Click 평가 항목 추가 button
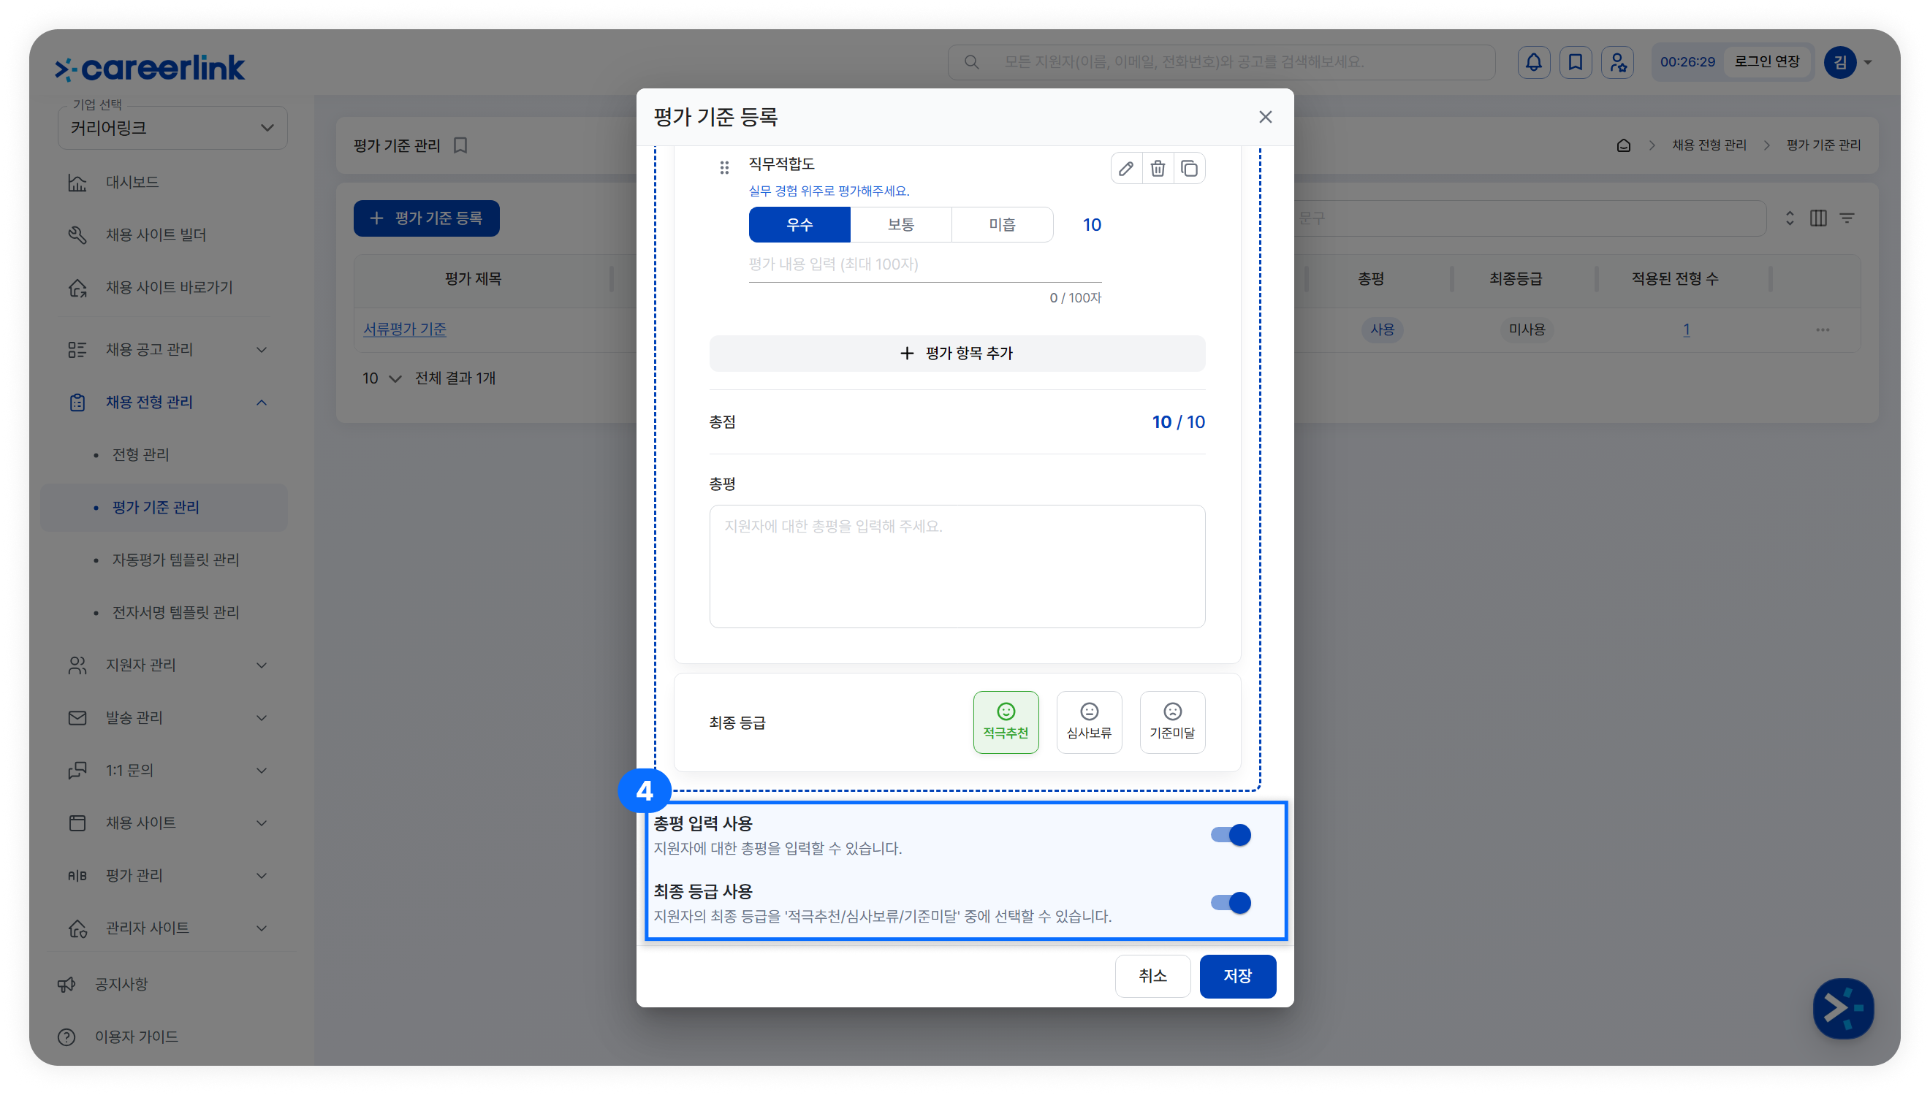This screenshot has width=1930, height=1095. pyautogui.click(x=957, y=354)
